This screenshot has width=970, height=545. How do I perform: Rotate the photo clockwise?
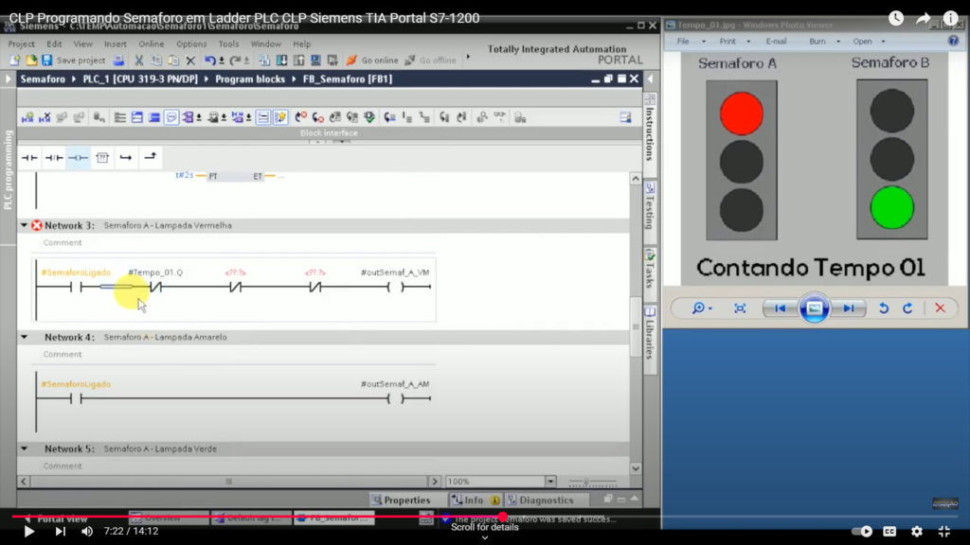coord(907,308)
